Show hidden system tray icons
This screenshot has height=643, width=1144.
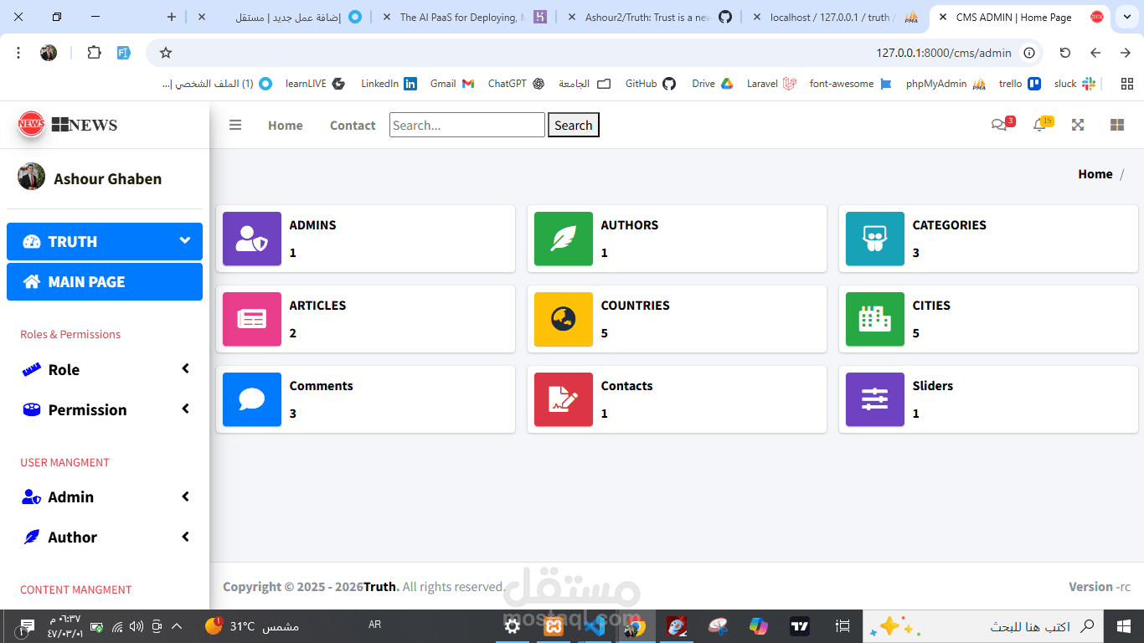177,626
